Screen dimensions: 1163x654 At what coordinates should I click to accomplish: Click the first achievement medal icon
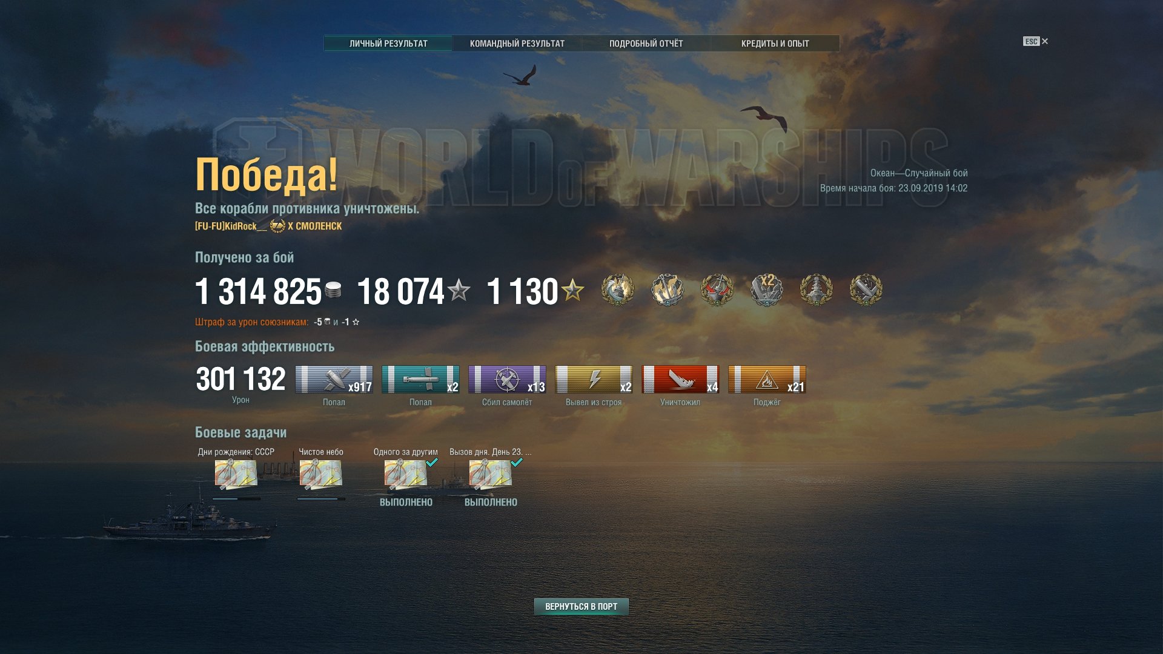(617, 289)
